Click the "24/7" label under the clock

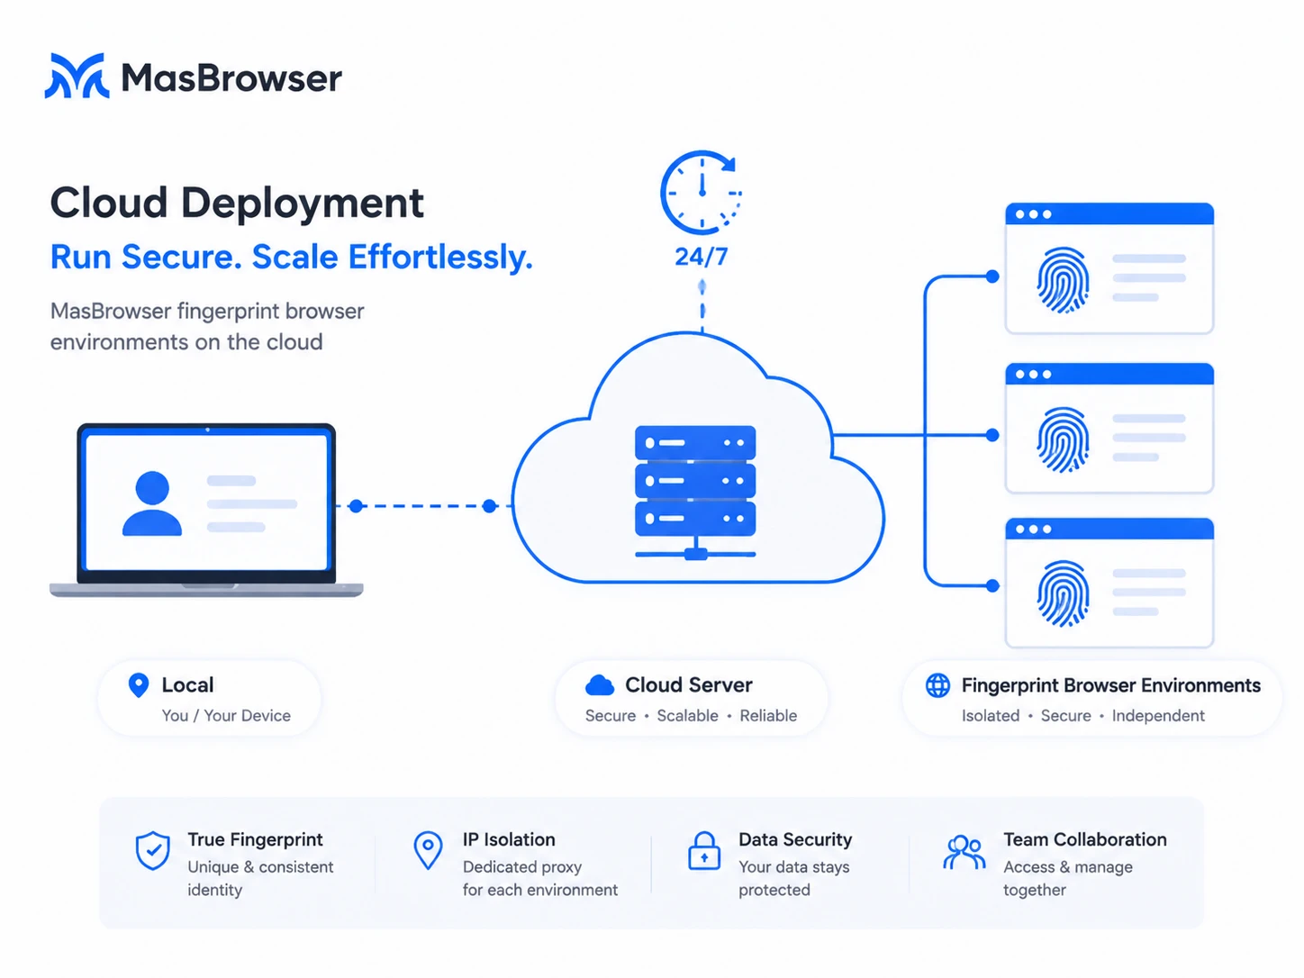(x=702, y=257)
